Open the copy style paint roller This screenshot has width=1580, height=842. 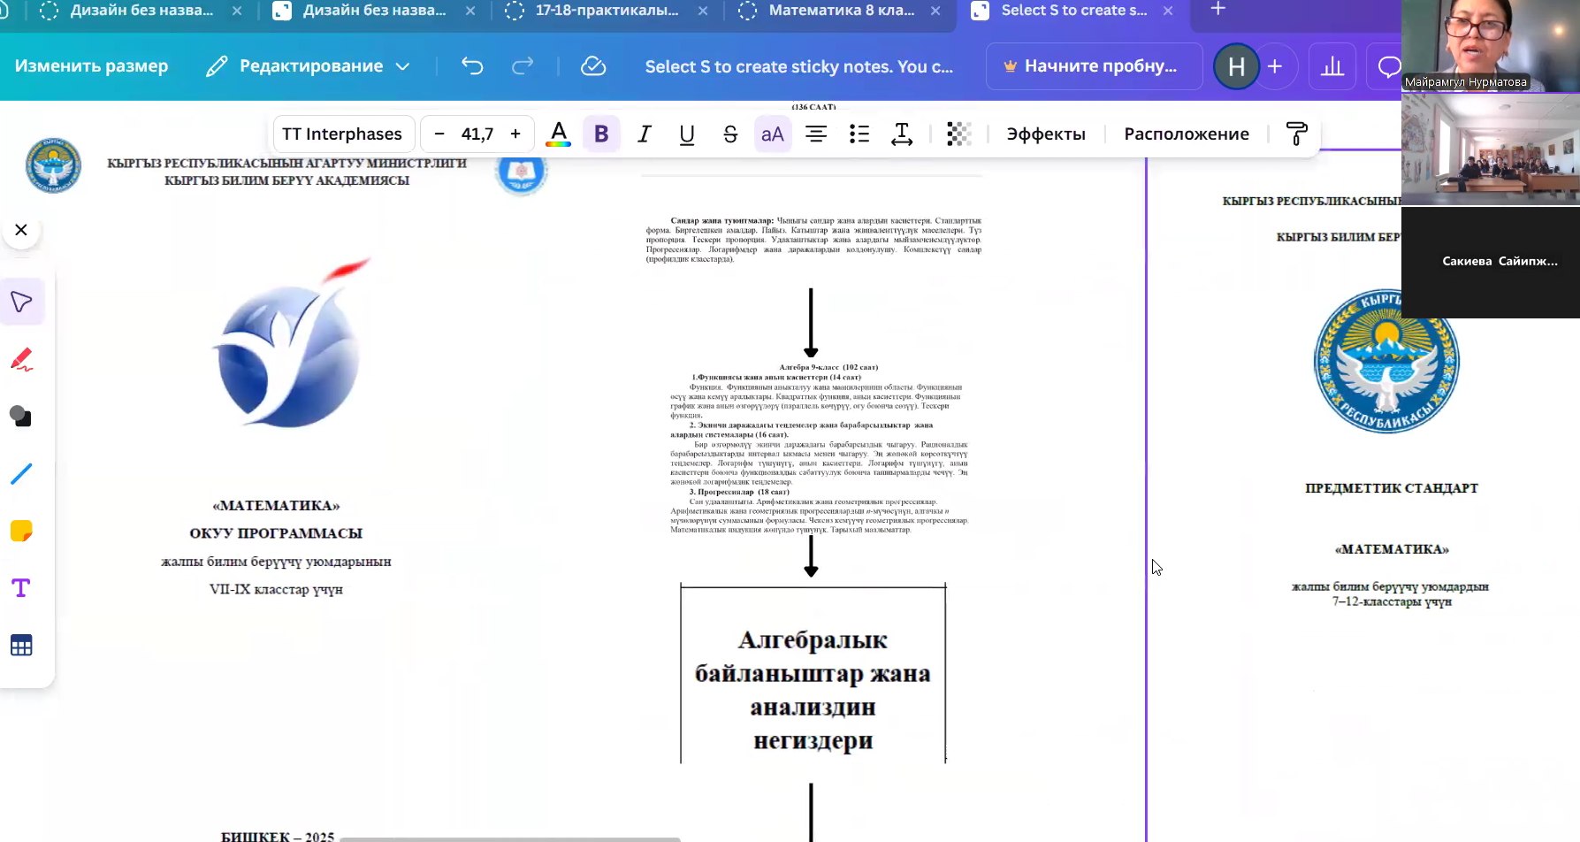tap(1296, 134)
